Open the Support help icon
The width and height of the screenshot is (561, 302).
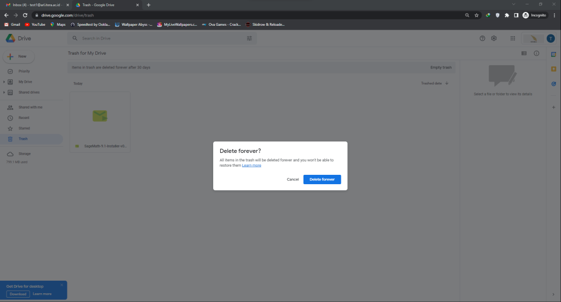point(482,38)
